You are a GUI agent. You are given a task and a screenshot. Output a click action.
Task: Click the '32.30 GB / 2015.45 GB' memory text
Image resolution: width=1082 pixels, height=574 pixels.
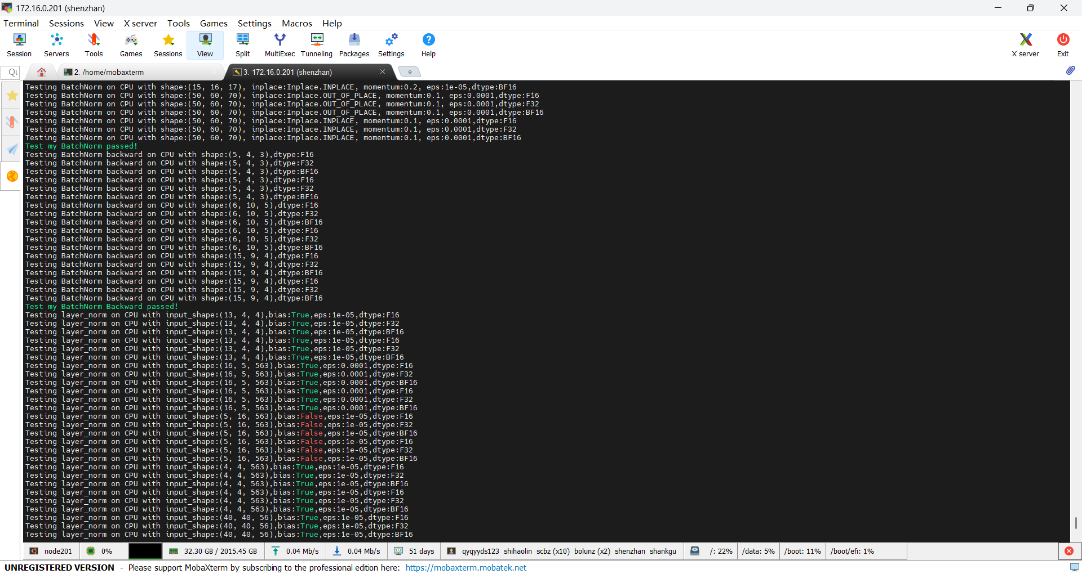pos(220,551)
